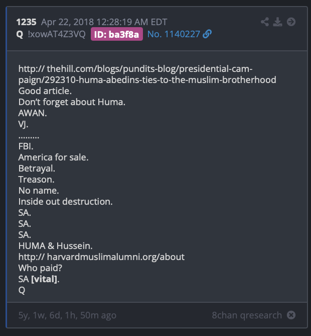Click the tripcode !xowAT4Z3VQ
Screen dimensions: 311x336
(57, 34)
